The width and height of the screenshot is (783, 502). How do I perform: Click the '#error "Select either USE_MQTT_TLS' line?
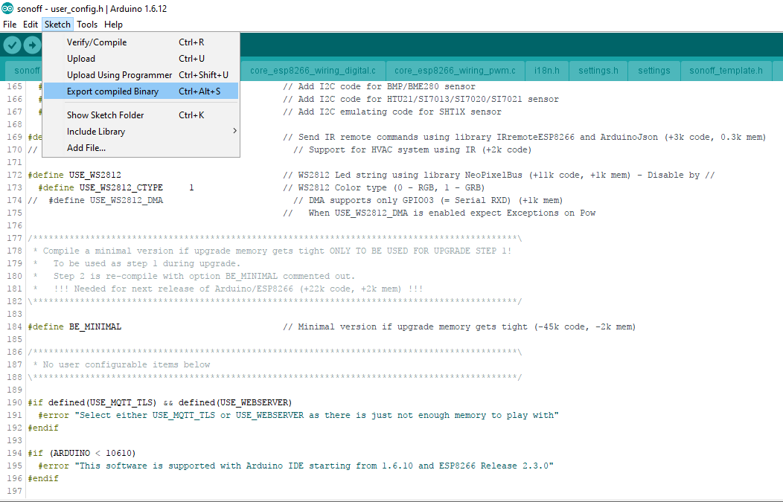pos(298,415)
